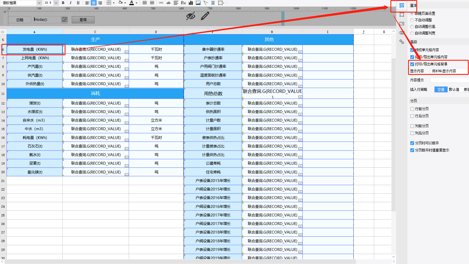The width and height of the screenshot is (469, 264).
Task: Click the merge cells icon
Action: tap(145, 3)
